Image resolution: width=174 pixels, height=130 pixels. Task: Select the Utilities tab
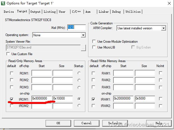[133, 12]
